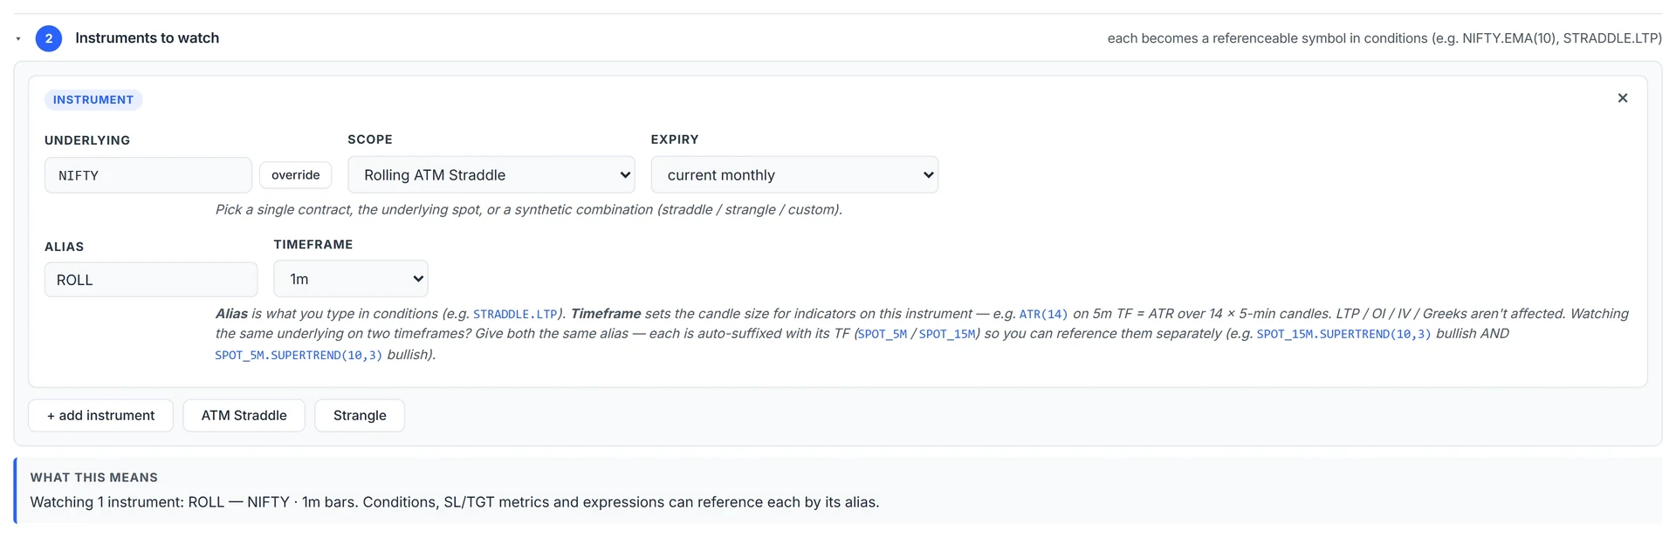Remove the instrument card with the X icon
Screen dimensions: 1676x537
[x=1622, y=99]
